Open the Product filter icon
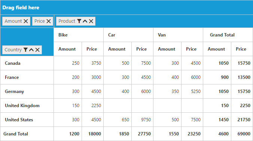253x141 pixels. (79, 21)
